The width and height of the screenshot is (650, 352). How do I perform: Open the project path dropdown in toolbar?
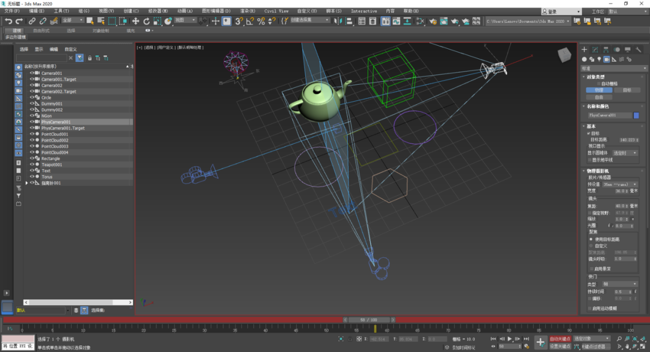tap(528, 21)
